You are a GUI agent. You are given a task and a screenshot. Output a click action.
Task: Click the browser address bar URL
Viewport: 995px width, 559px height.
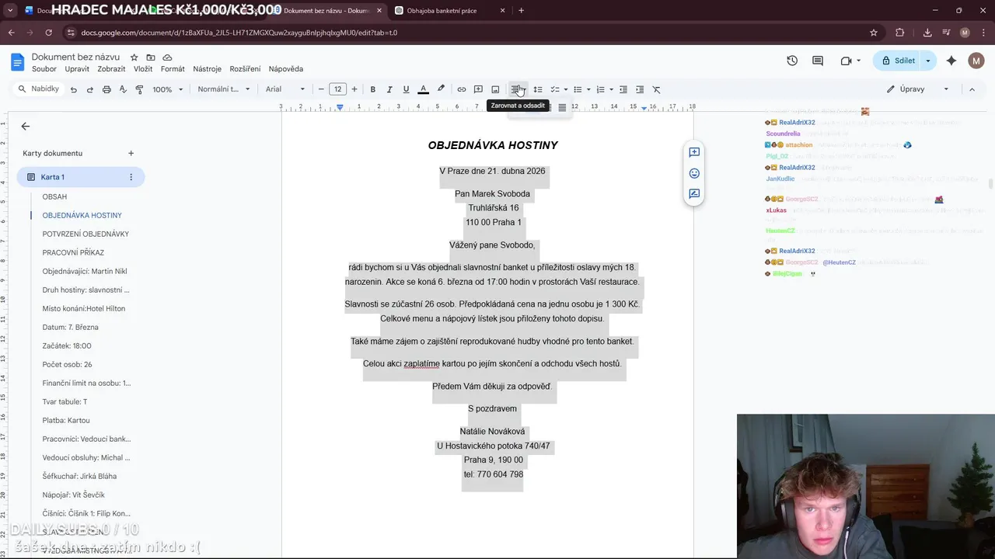[x=239, y=33]
